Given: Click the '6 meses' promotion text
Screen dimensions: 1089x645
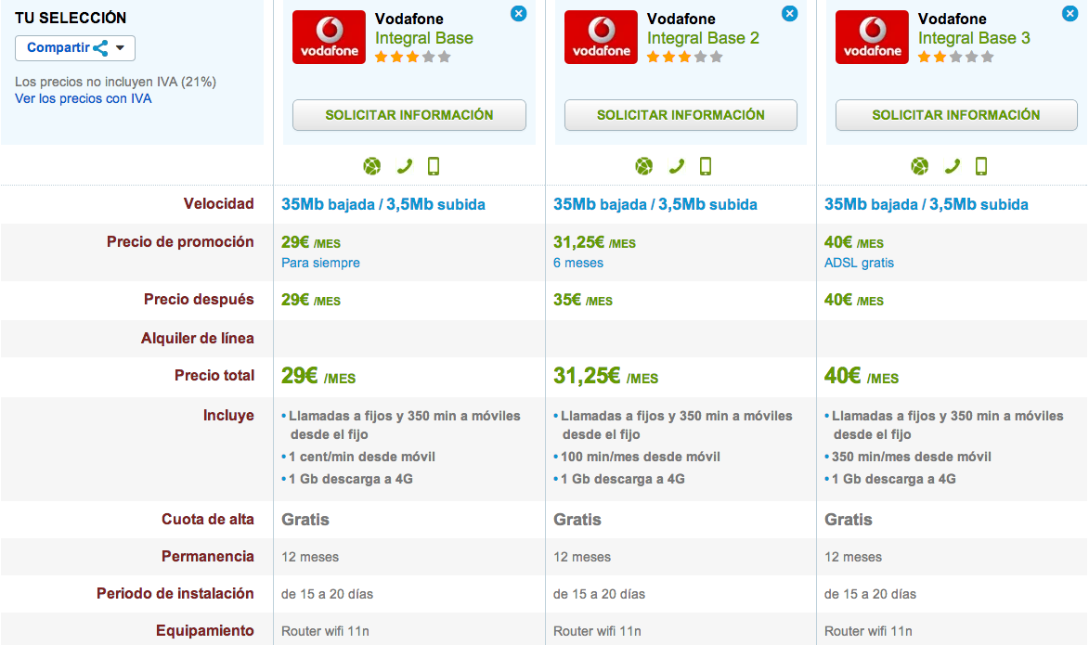Looking at the screenshot, I should [578, 264].
